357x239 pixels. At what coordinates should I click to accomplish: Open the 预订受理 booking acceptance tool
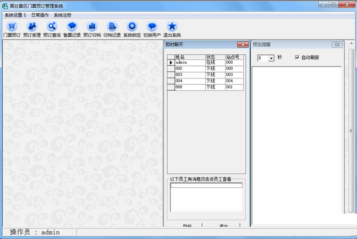pos(32,29)
